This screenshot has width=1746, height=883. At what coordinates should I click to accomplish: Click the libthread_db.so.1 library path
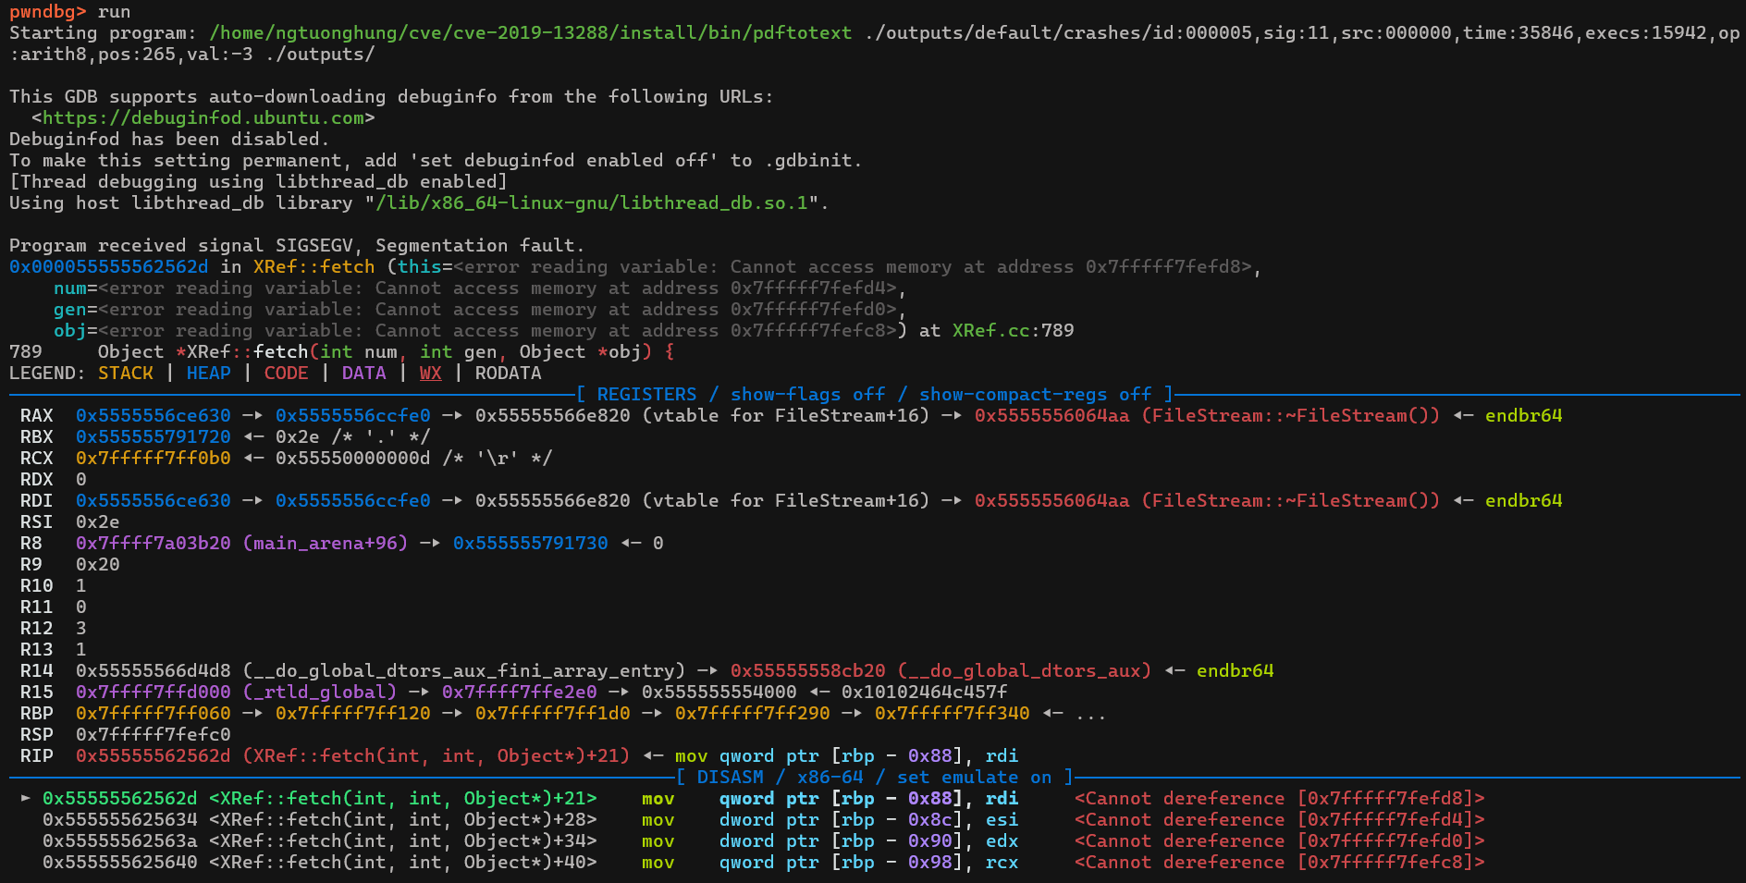pos(591,202)
